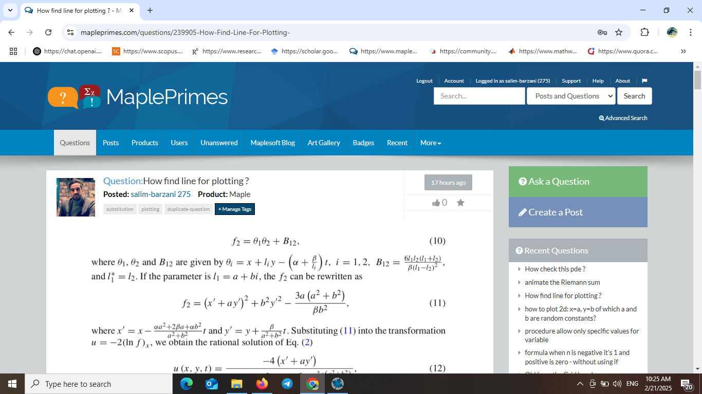Open Windows Start menu

12,384
